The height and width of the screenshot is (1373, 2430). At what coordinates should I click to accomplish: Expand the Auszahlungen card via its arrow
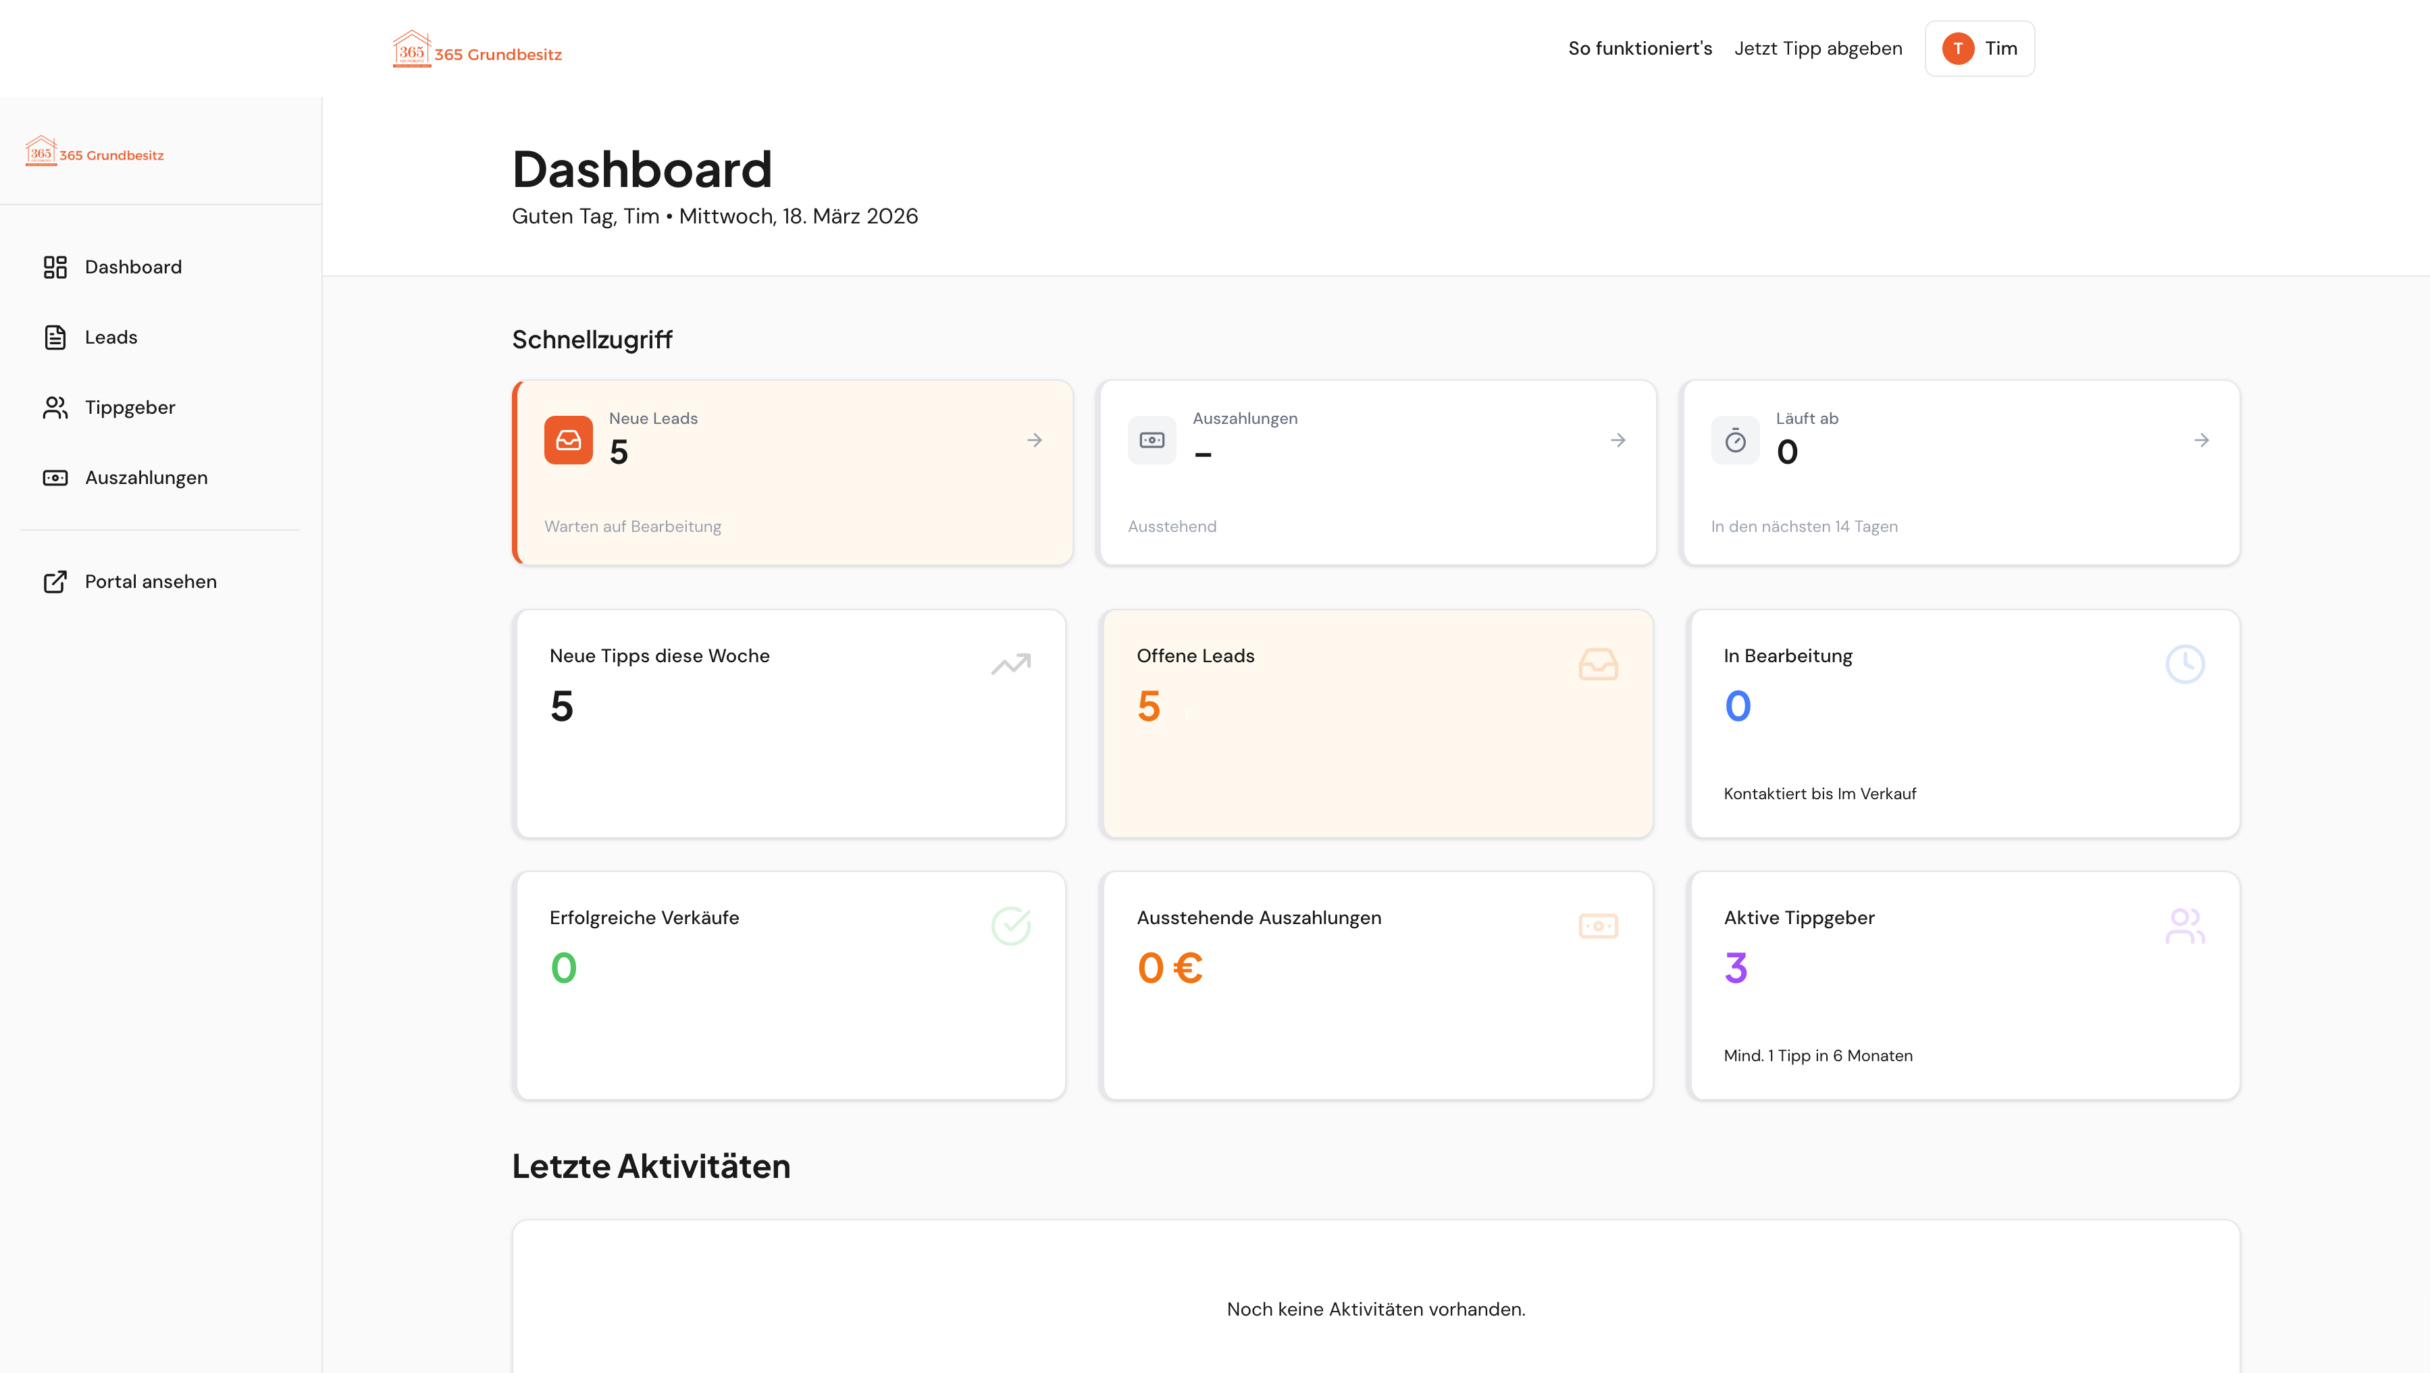click(x=1618, y=439)
